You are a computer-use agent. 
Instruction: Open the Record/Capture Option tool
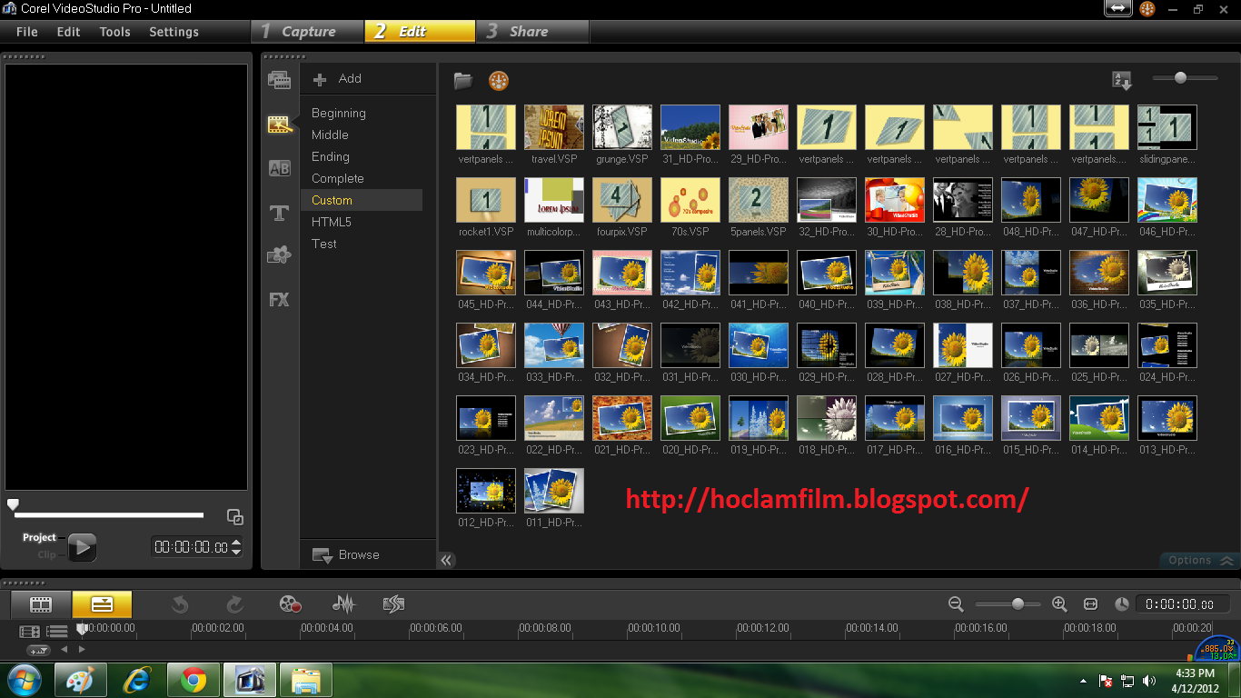click(290, 603)
